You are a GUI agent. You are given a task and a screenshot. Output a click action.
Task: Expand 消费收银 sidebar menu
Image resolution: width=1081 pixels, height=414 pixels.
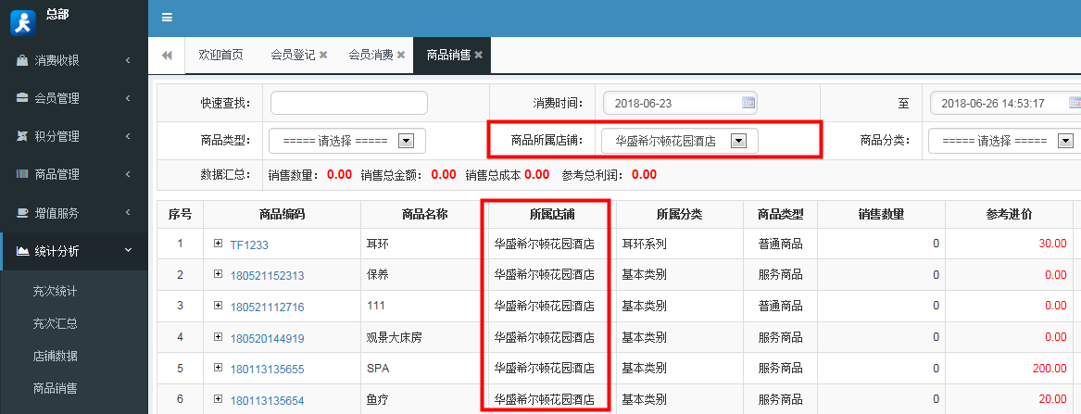(x=74, y=60)
